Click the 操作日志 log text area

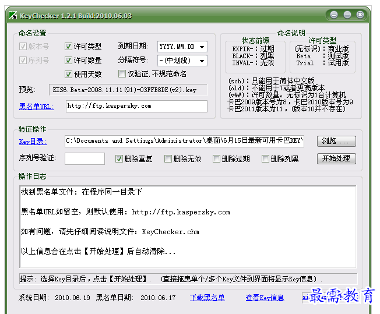(x=188, y=227)
